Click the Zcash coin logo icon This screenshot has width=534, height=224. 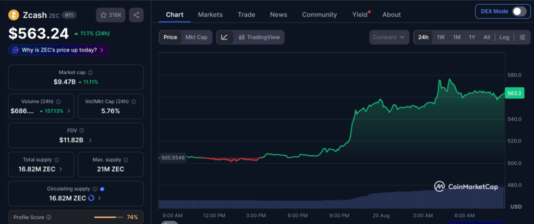pyautogui.click(x=14, y=15)
